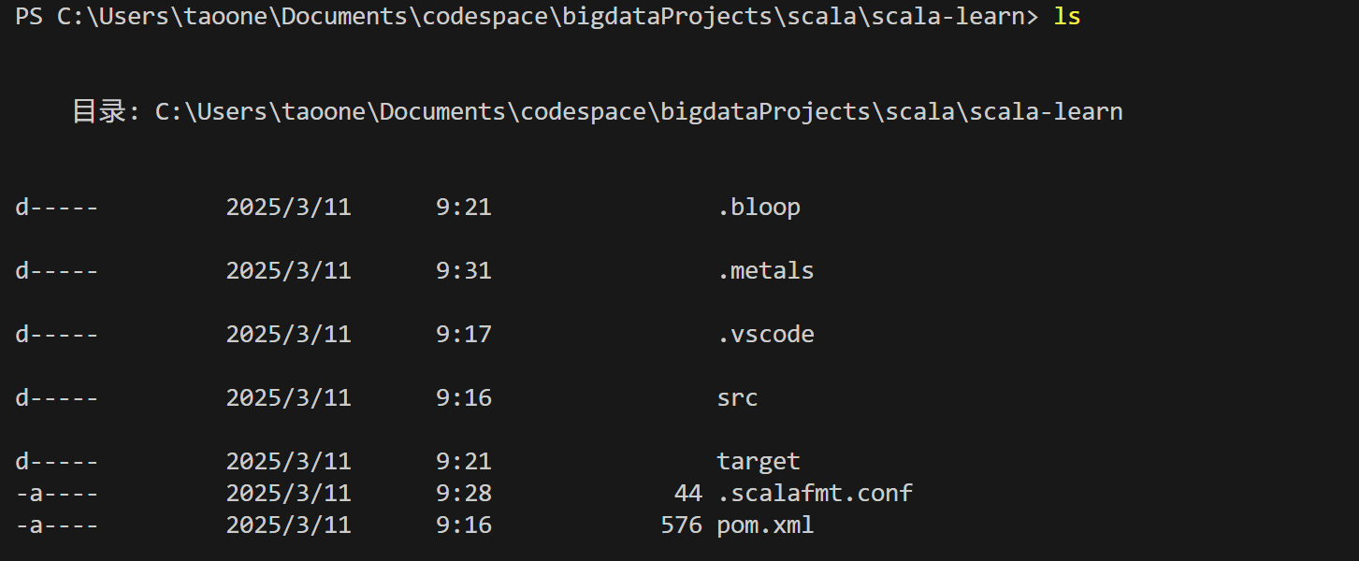Viewport: 1359px width, 561px height.
Task: Click the pom.xml file name
Action: pyautogui.click(x=765, y=525)
